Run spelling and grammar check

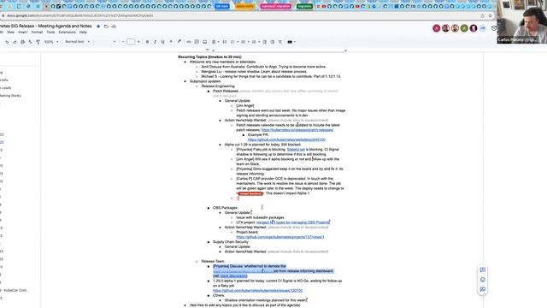pyautogui.click(x=31, y=42)
